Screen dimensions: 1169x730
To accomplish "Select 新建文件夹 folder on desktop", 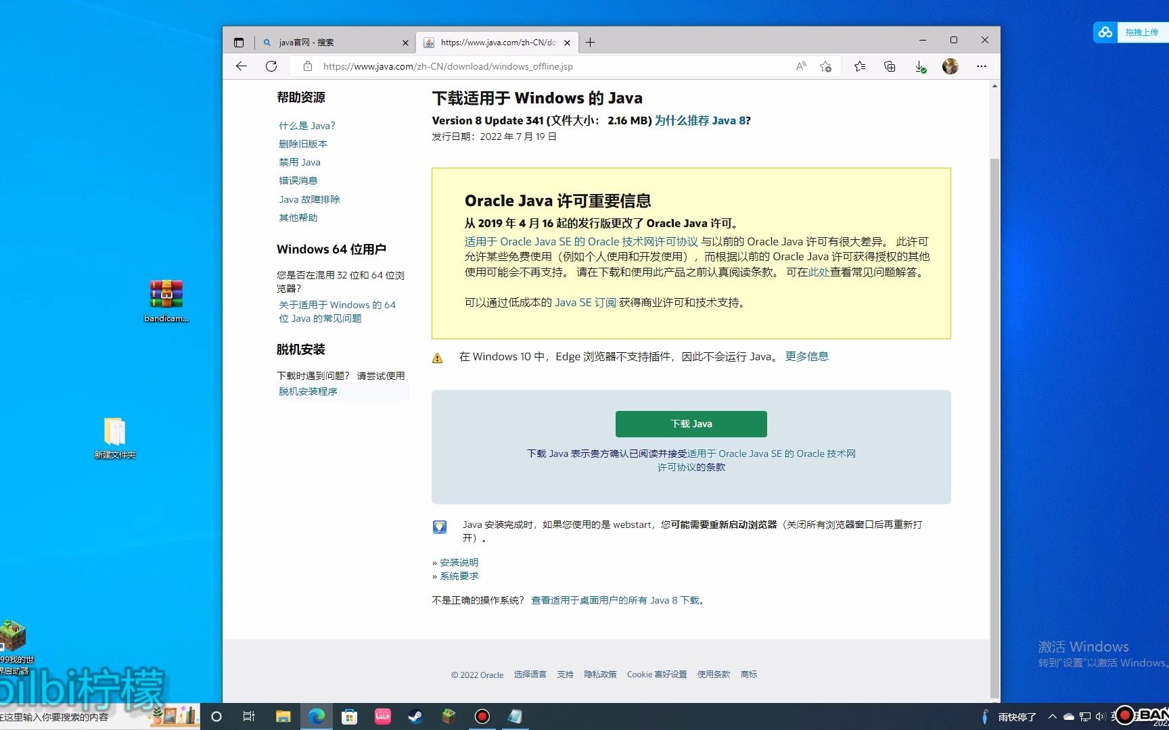I will 115,438.
